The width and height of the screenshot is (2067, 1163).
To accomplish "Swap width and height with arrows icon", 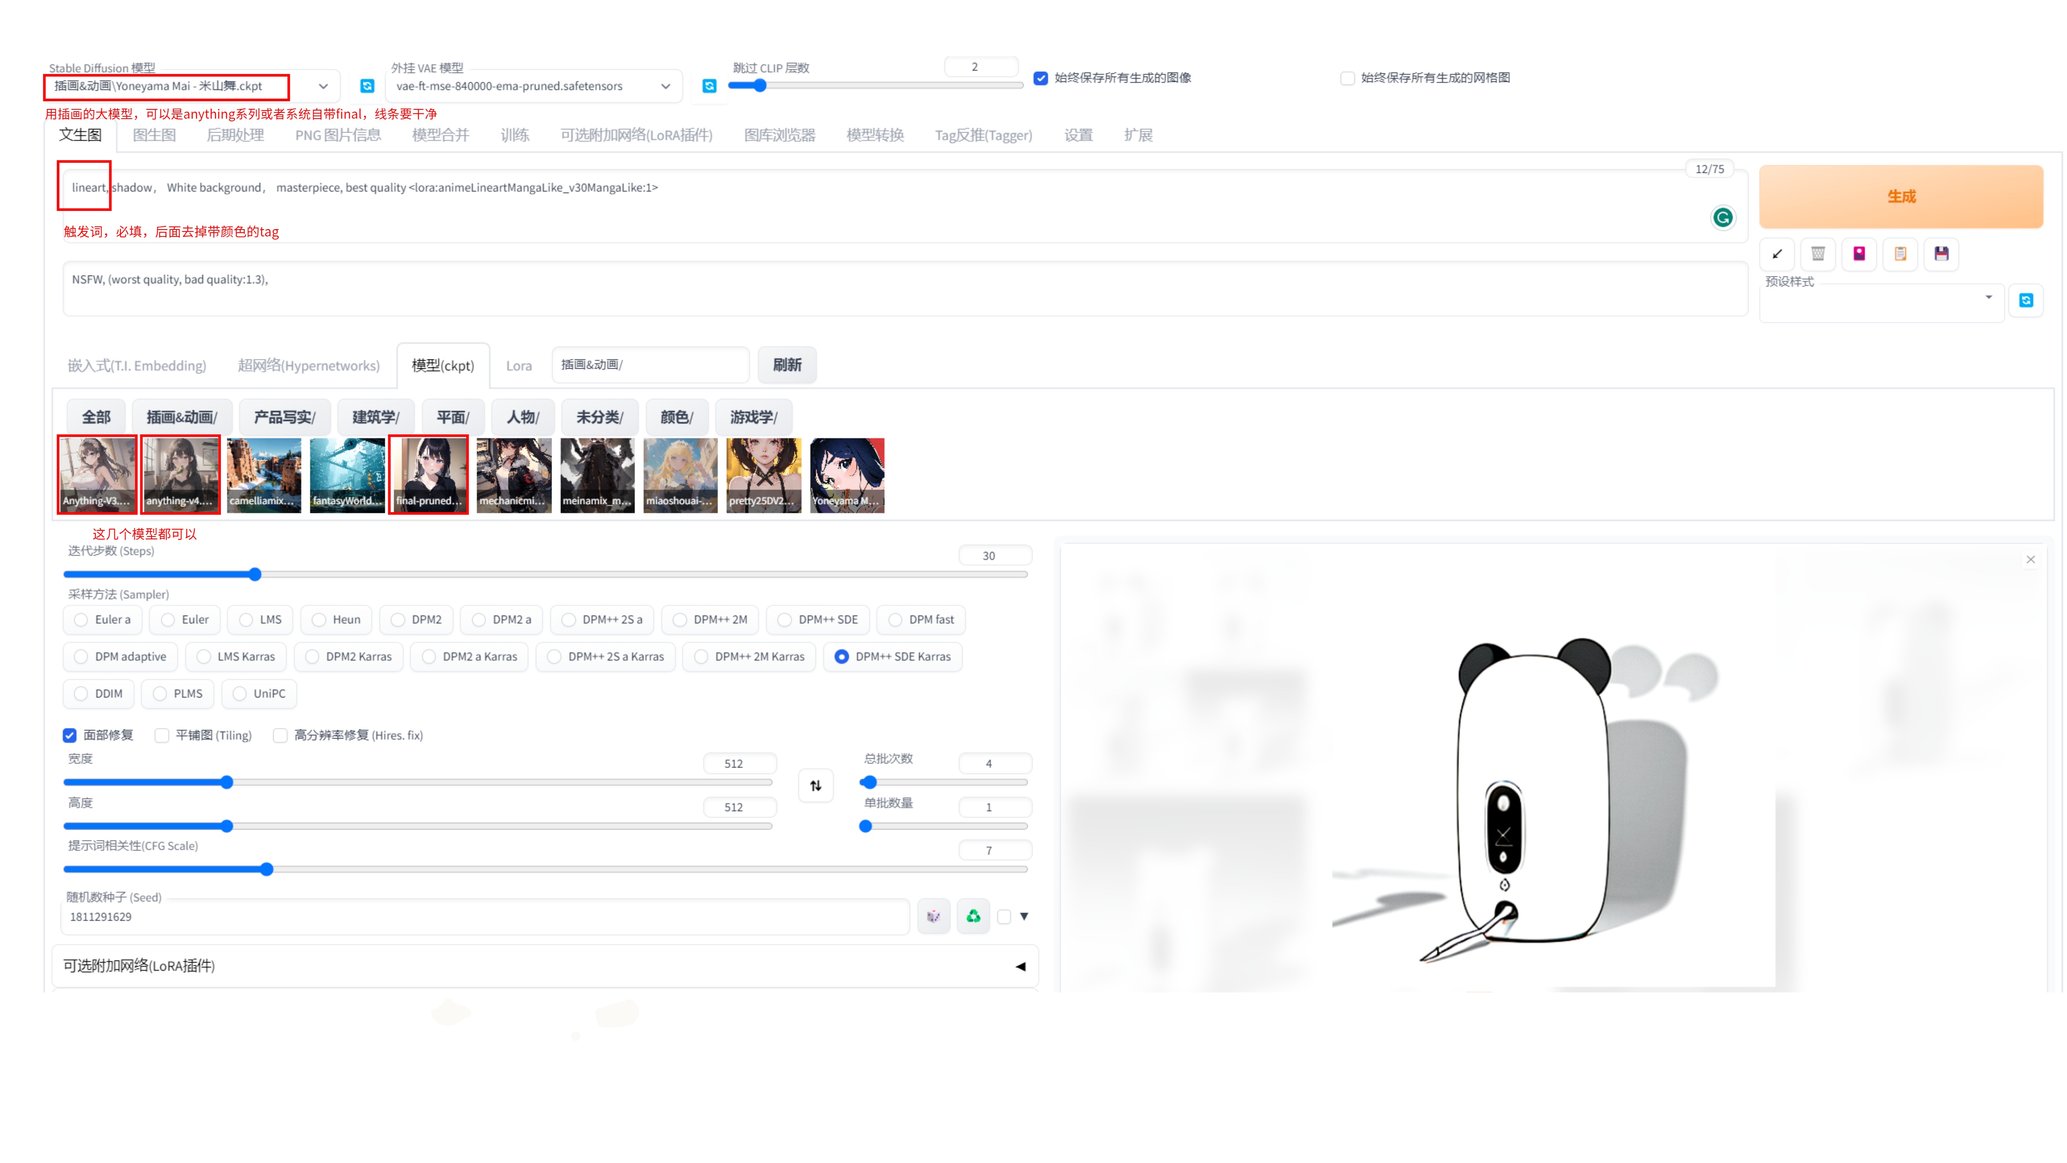I will pyautogui.click(x=815, y=785).
